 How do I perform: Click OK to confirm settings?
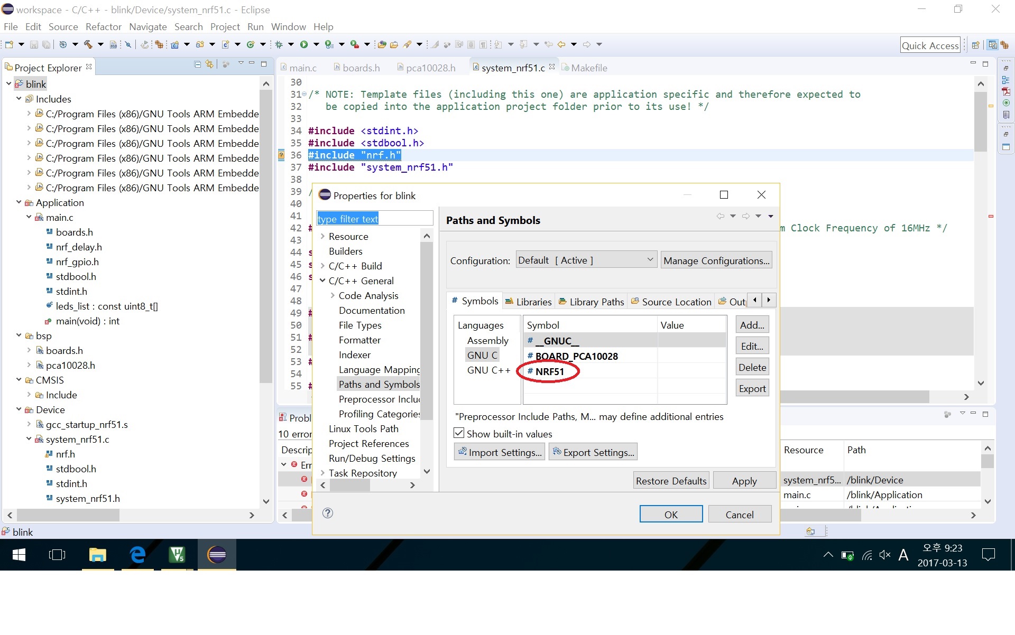670,513
